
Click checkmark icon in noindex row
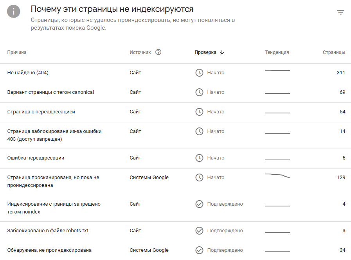pyautogui.click(x=199, y=204)
